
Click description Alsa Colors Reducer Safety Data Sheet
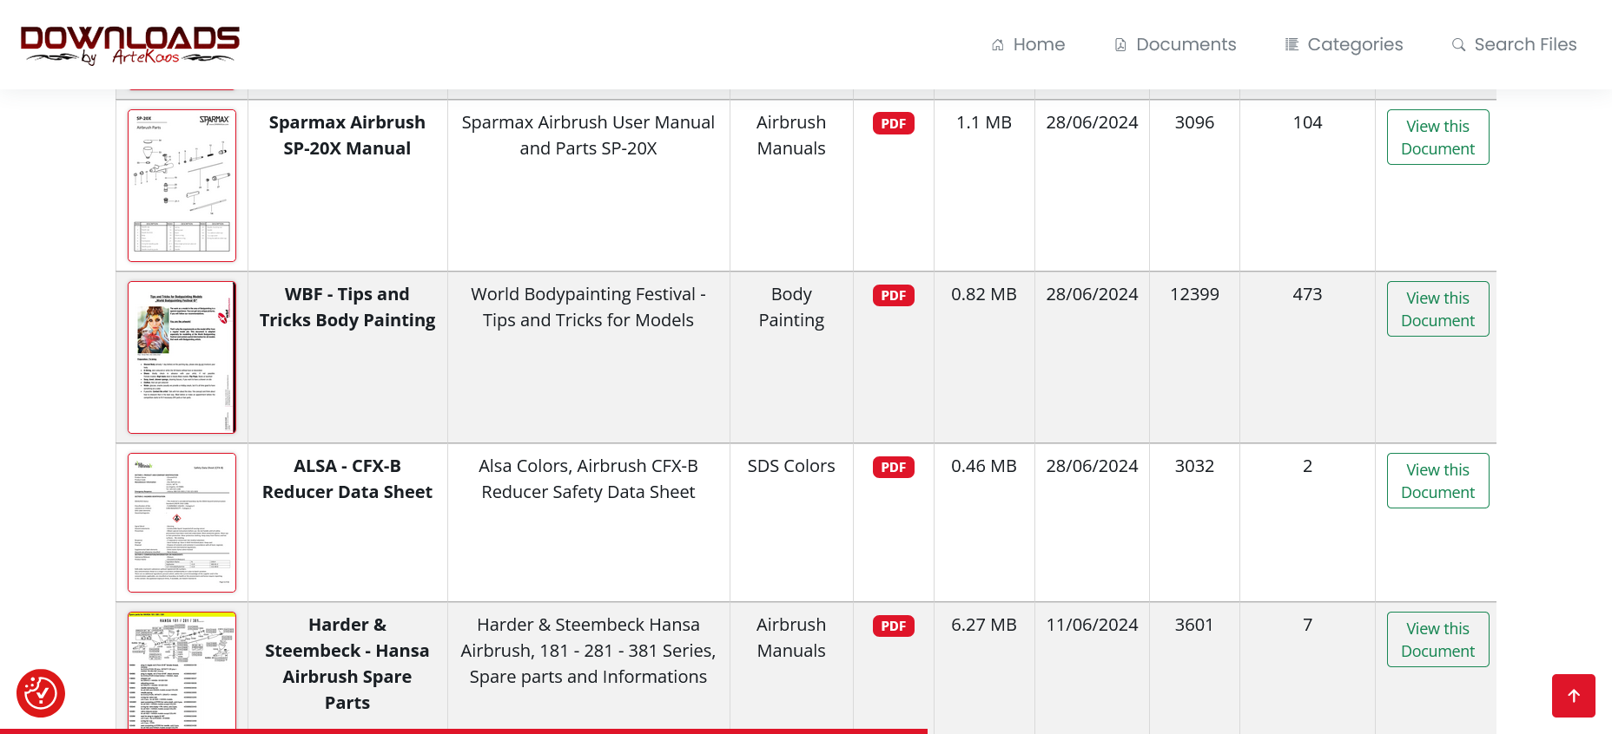(x=588, y=479)
